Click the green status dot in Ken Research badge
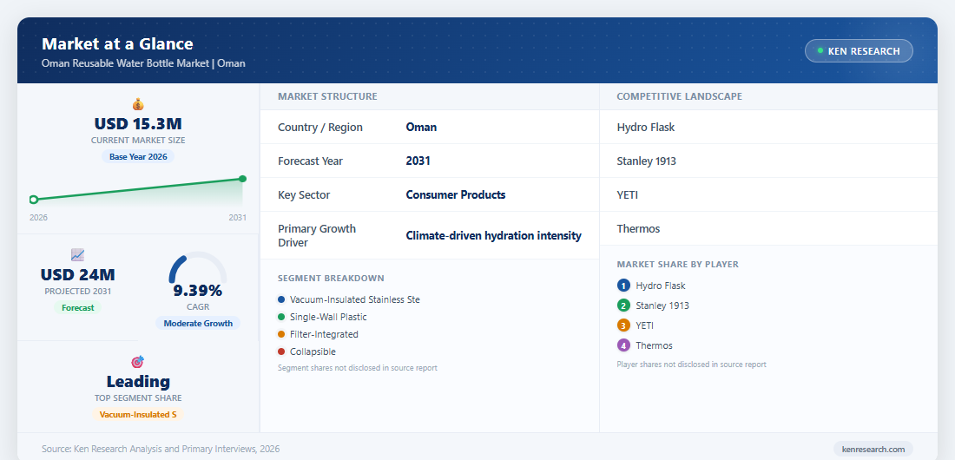 [x=820, y=50]
